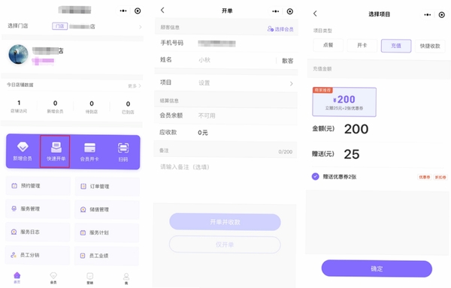This screenshot has width=451, height=288.
Task: Open more menu on home screen
Action: point(123,11)
